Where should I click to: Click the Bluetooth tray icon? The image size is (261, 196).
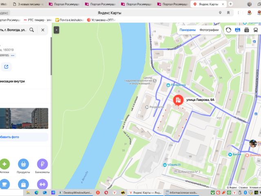point(245,193)
